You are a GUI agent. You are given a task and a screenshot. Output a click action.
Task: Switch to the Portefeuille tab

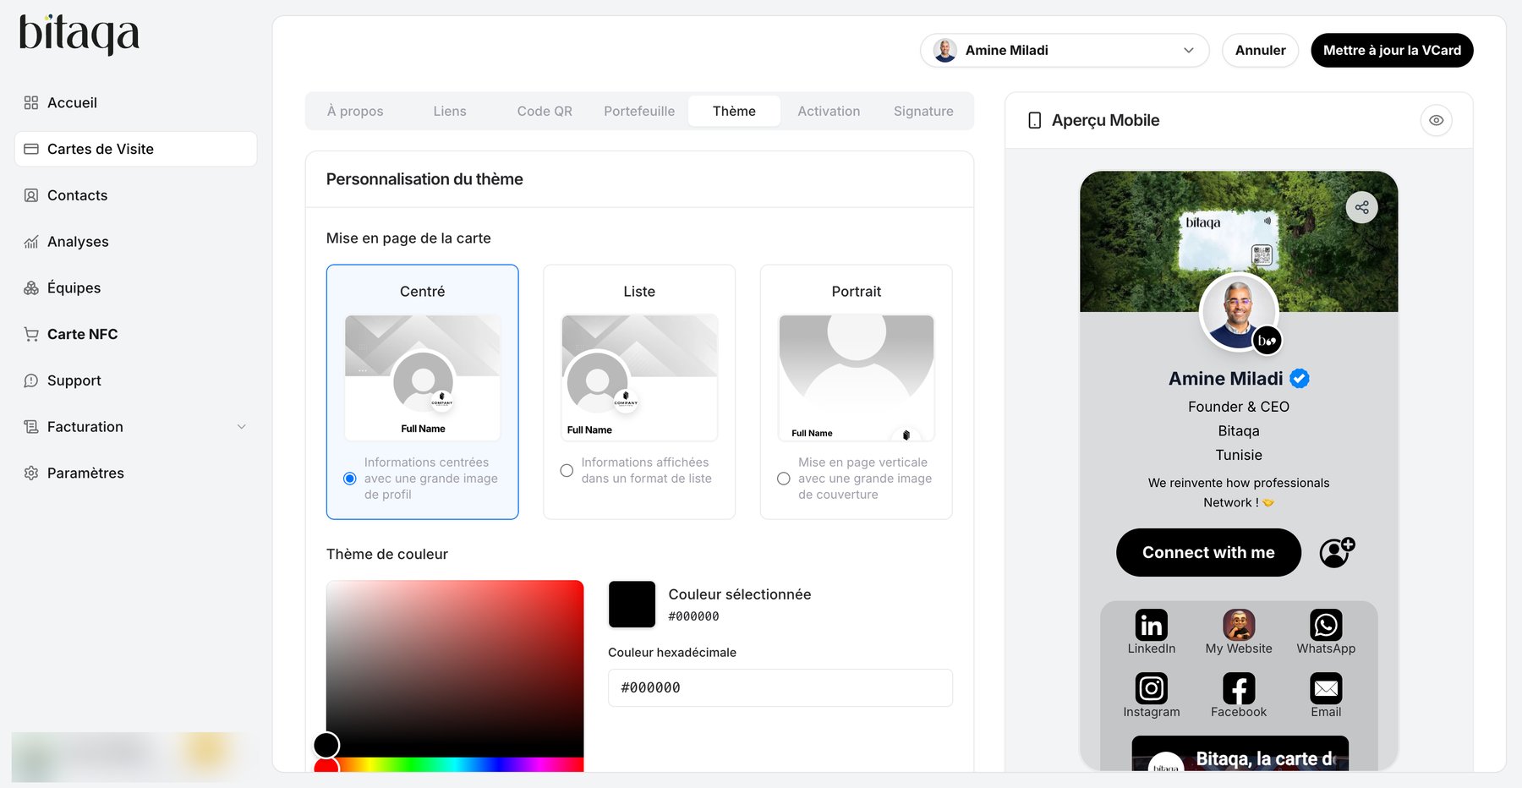click(639, 112)
